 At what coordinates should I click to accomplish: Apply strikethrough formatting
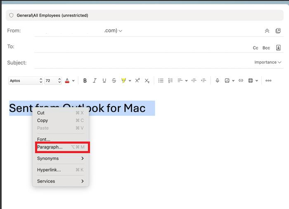coord(114,81)
